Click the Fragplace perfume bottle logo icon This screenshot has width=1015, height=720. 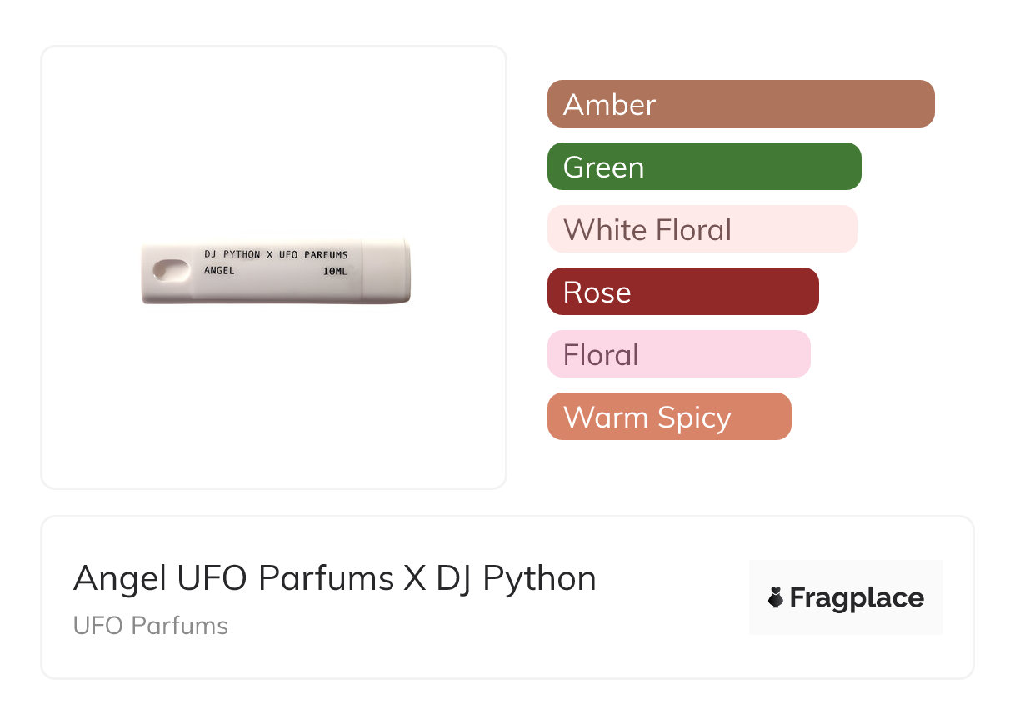[x=776, y=597]
